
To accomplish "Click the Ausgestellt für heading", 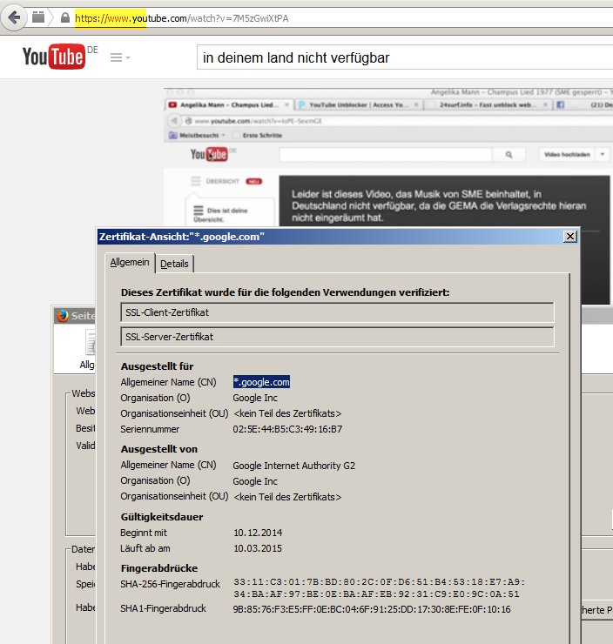I will pyautogui.click(x=157, y=366).
